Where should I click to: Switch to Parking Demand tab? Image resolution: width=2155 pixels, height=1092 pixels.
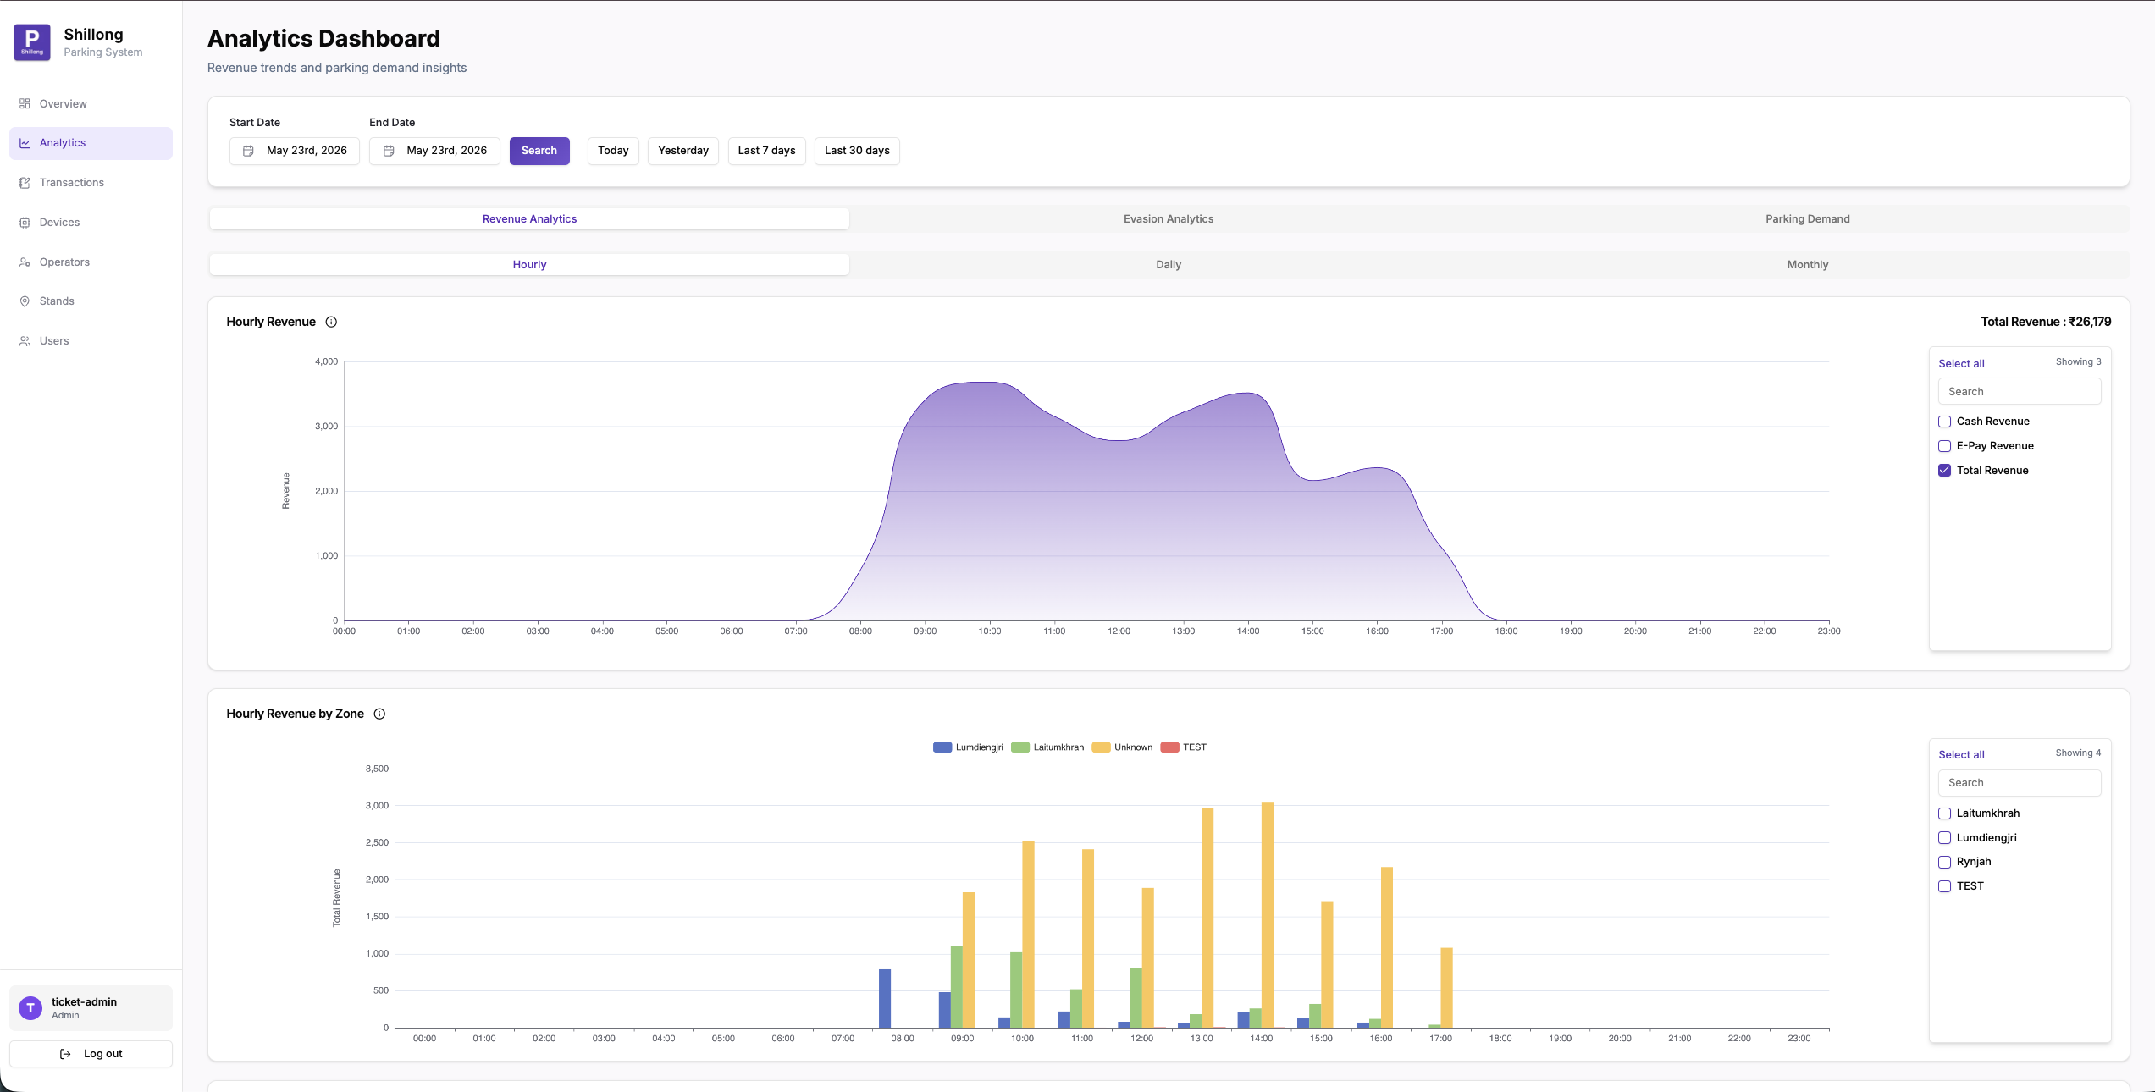pyautogui.click(x=1807, y=218)
